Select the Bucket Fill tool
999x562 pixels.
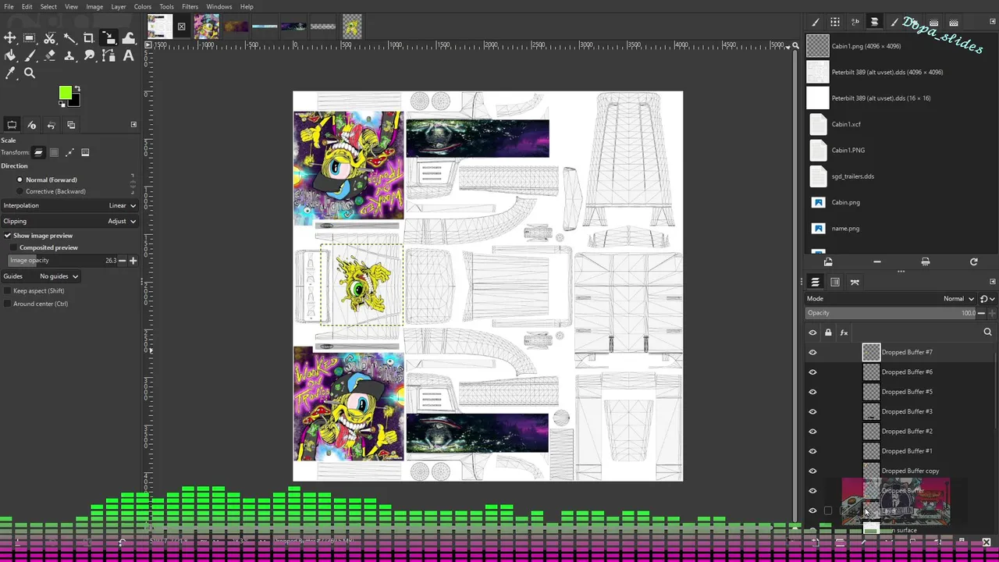point(10,56)
